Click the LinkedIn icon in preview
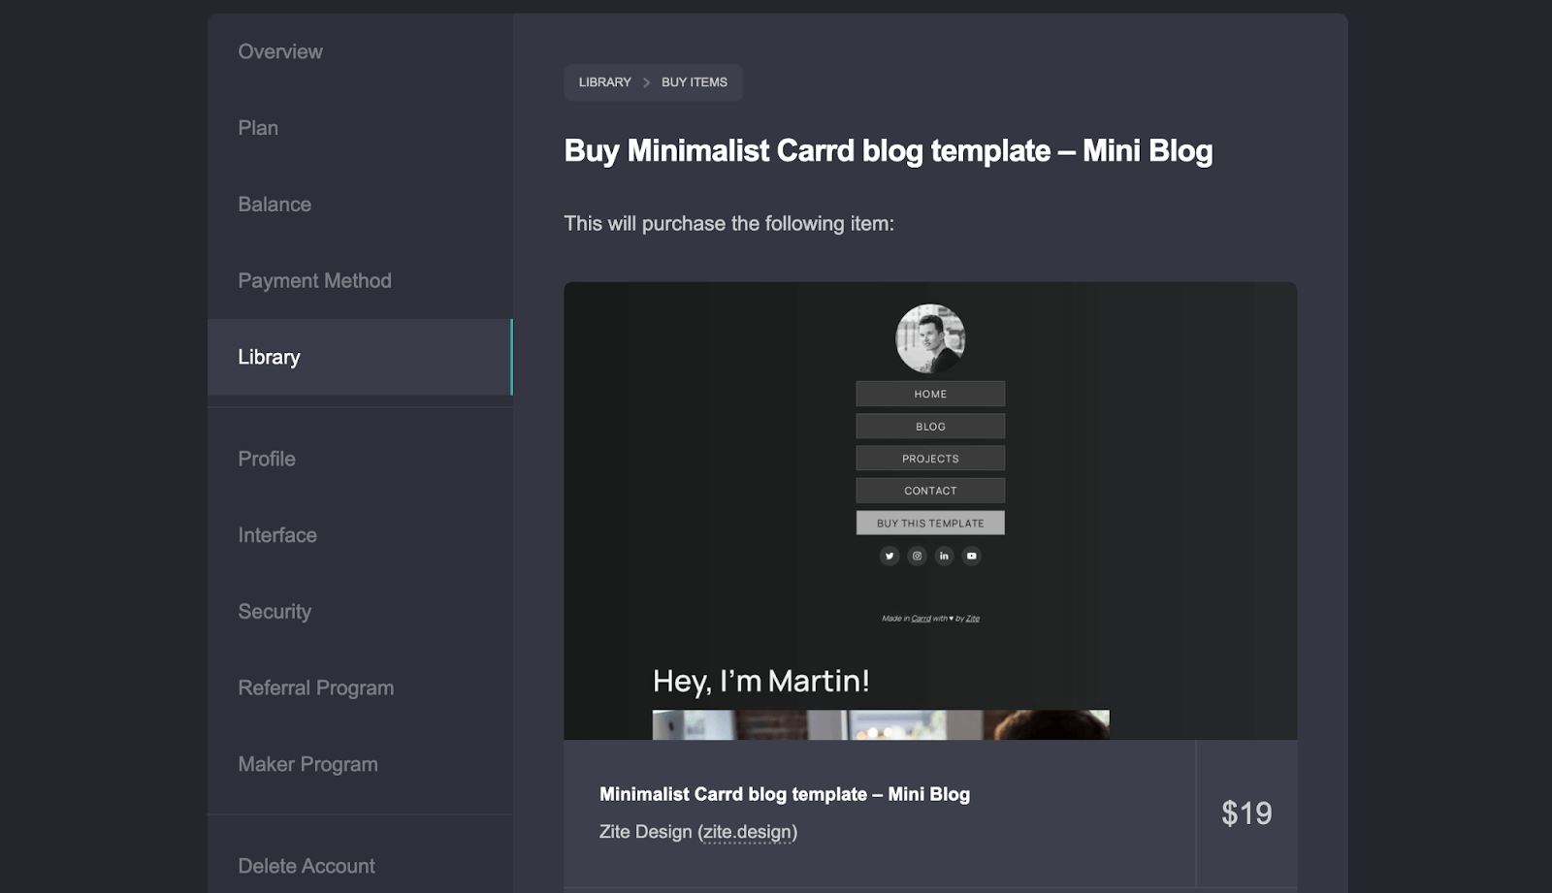1552x893 pixels. [944, 556]
